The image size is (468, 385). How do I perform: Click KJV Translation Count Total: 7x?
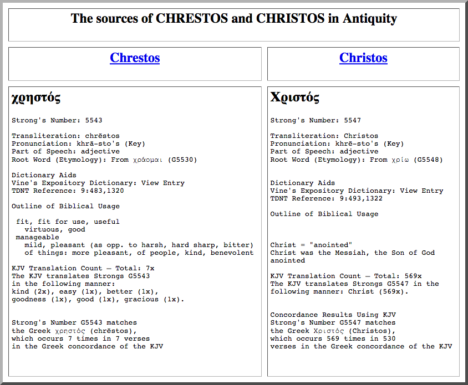tap(83, 268)
